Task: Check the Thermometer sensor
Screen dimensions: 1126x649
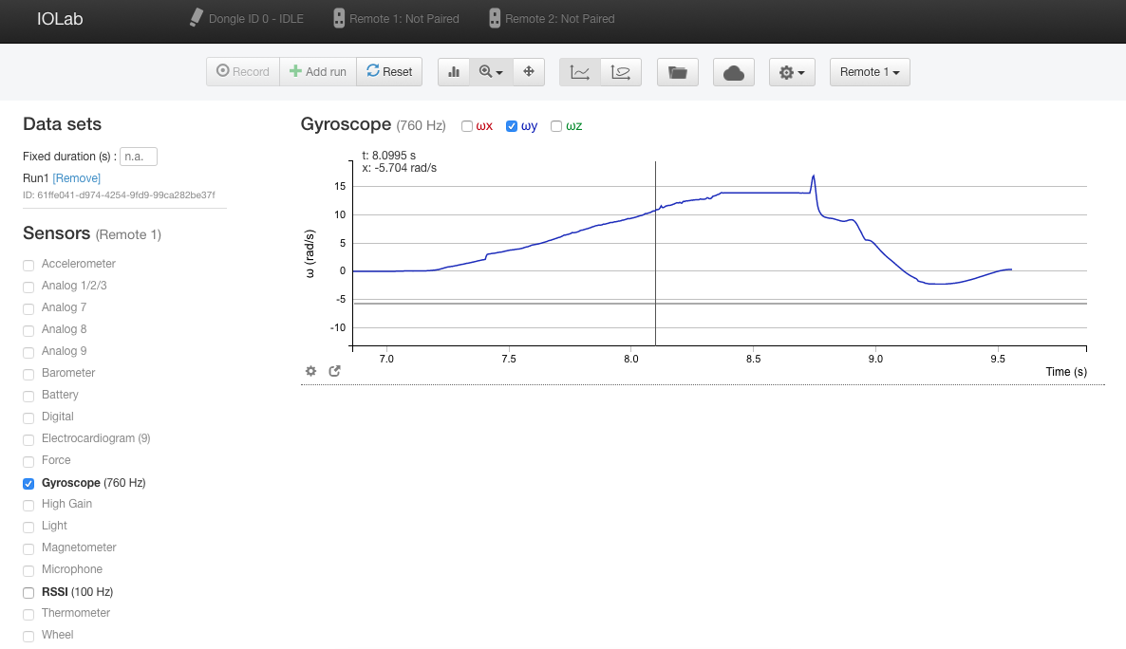Action: pyautogui.click(x=28, y=615)
